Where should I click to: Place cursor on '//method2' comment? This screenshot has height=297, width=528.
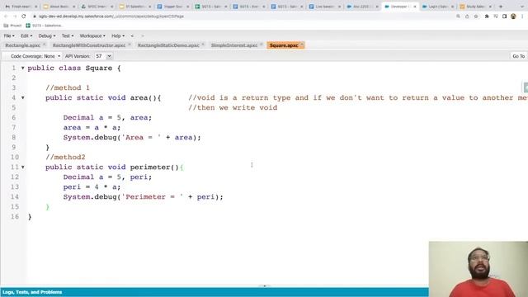65,158
